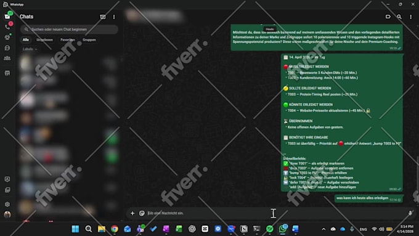The image size is (419, 236).
Task: Open Google Chrome from the taskbar
Action: pos(115,229)
